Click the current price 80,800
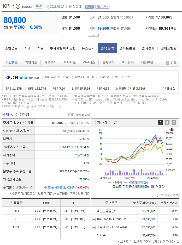This screenshot has height=245, width=182. tap(15, 20)
